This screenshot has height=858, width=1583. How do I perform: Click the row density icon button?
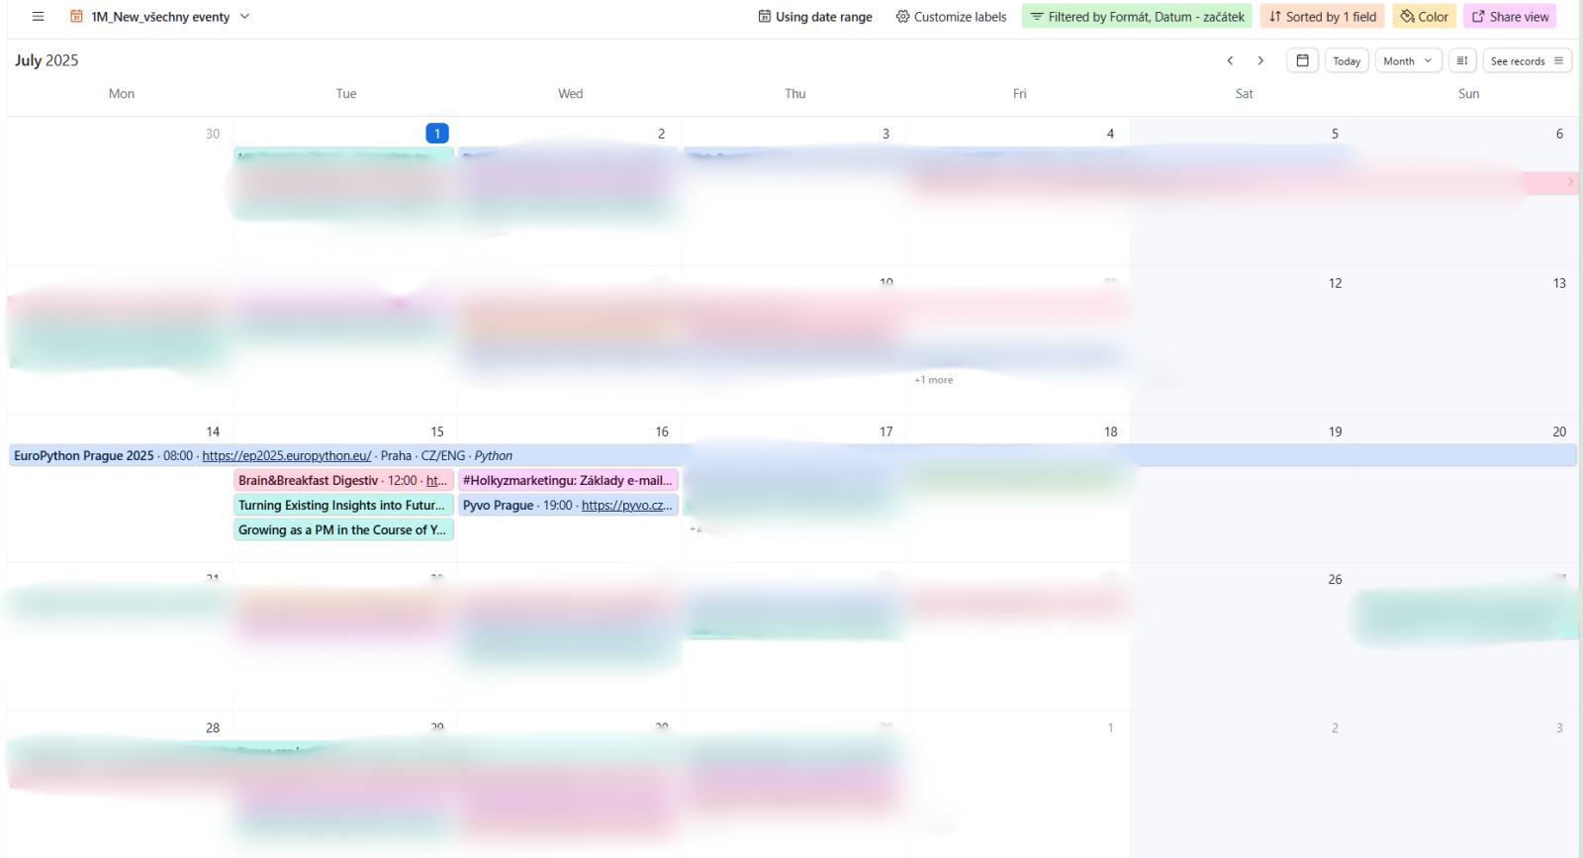1462,60
